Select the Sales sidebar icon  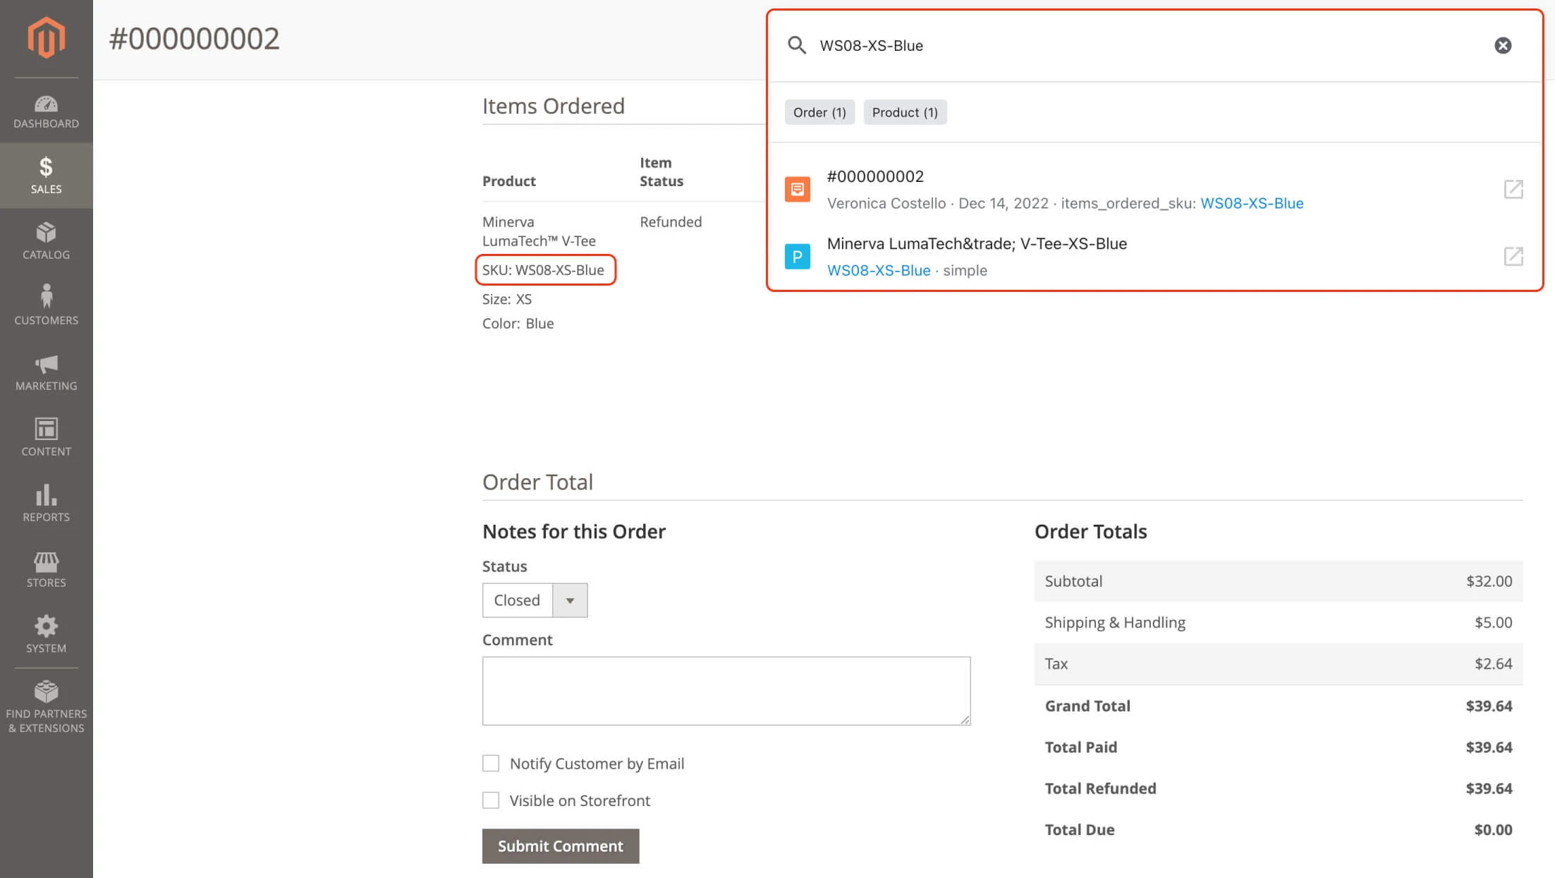click(x=46, y=173)
